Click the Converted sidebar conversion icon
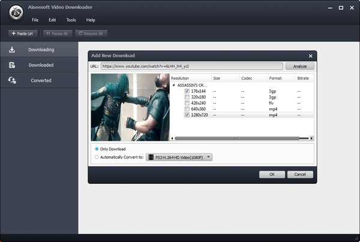Viewport: 360px width, 242px height. (x=12, y=80)
